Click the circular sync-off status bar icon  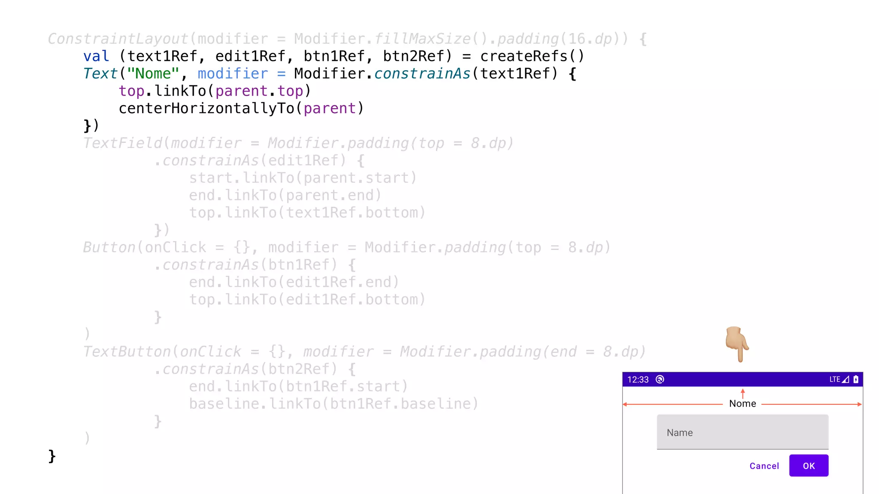coord(660,380)
